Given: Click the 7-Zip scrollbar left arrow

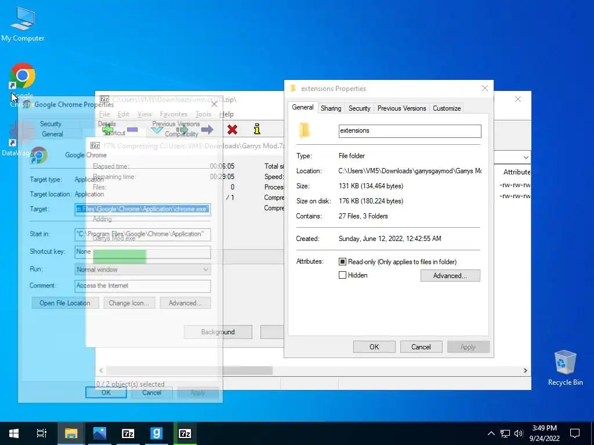Looking at the screenshot, I should point(101,370).
